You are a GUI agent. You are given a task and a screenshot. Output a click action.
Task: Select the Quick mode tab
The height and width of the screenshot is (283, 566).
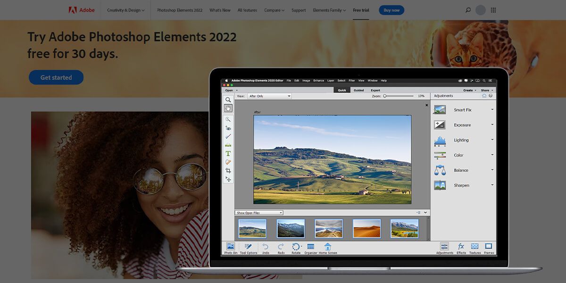[342, 90]
